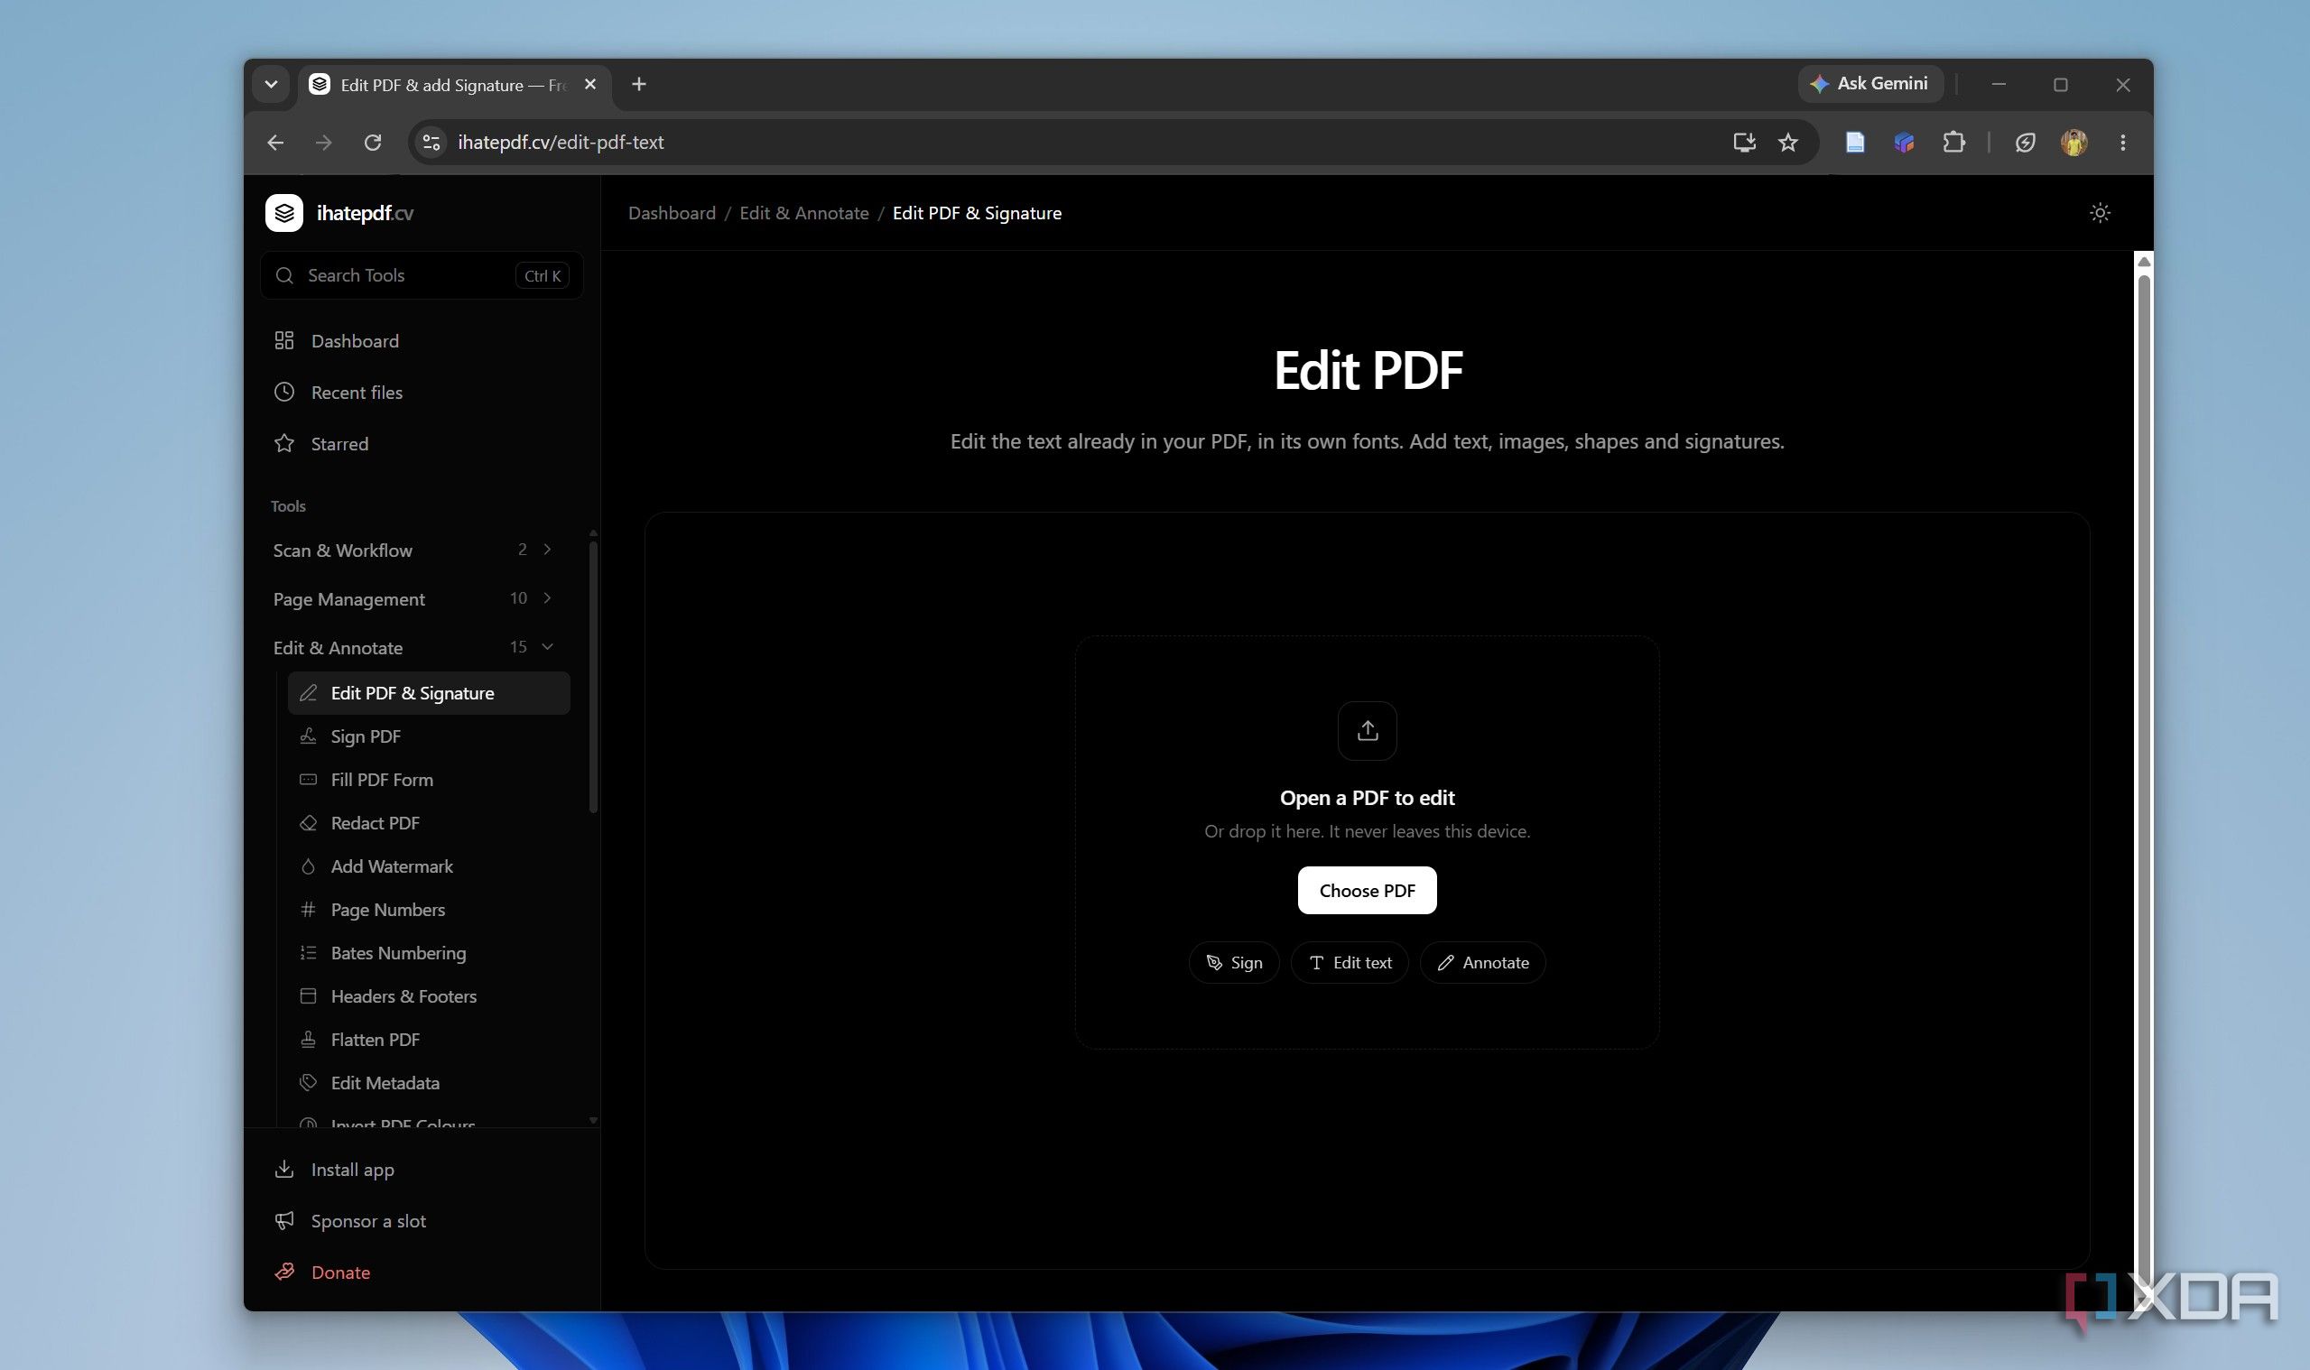2310x1370 pixels.
Task: Click the Edit & Annotate breadcrumb
Action: click(x=803, y=213)
